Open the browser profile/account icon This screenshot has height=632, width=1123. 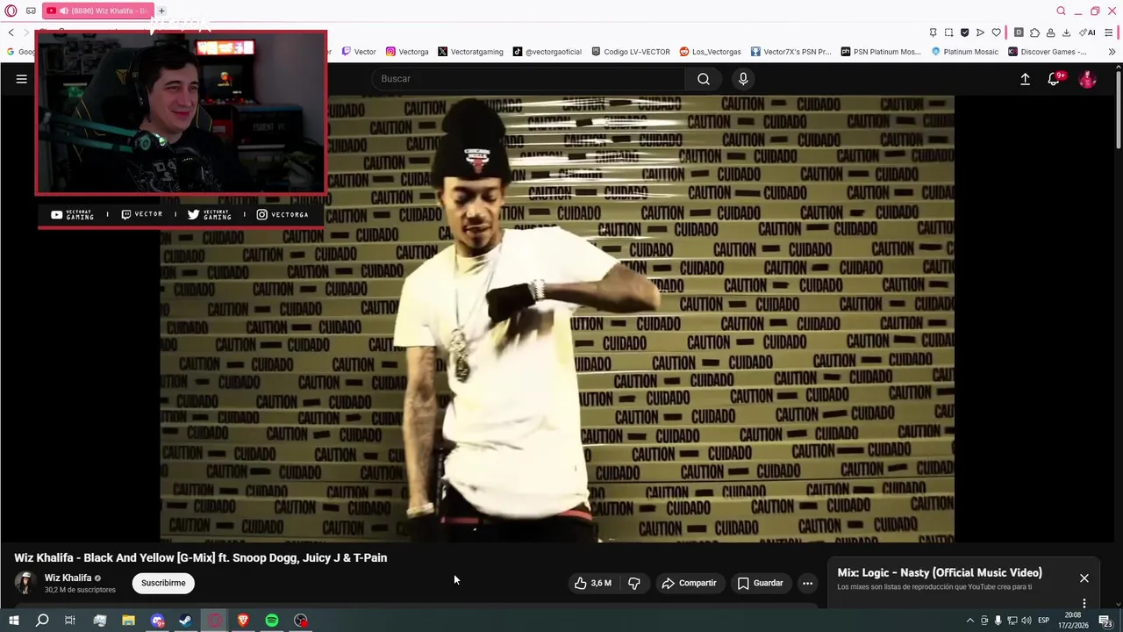tap(1050, 32)
